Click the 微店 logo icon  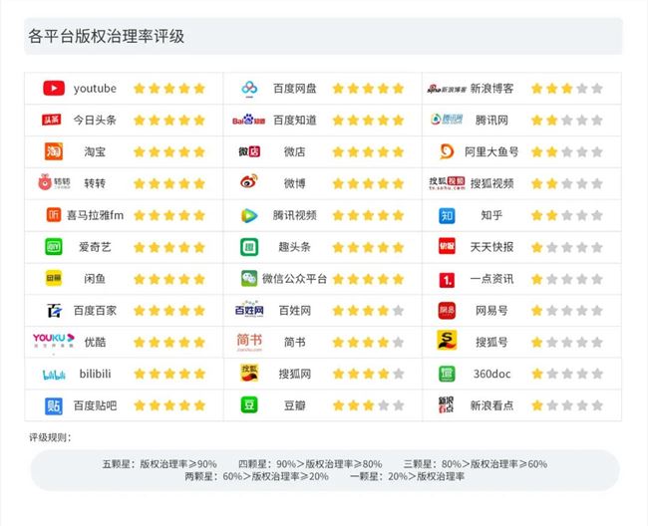click(x=249, y=151)
